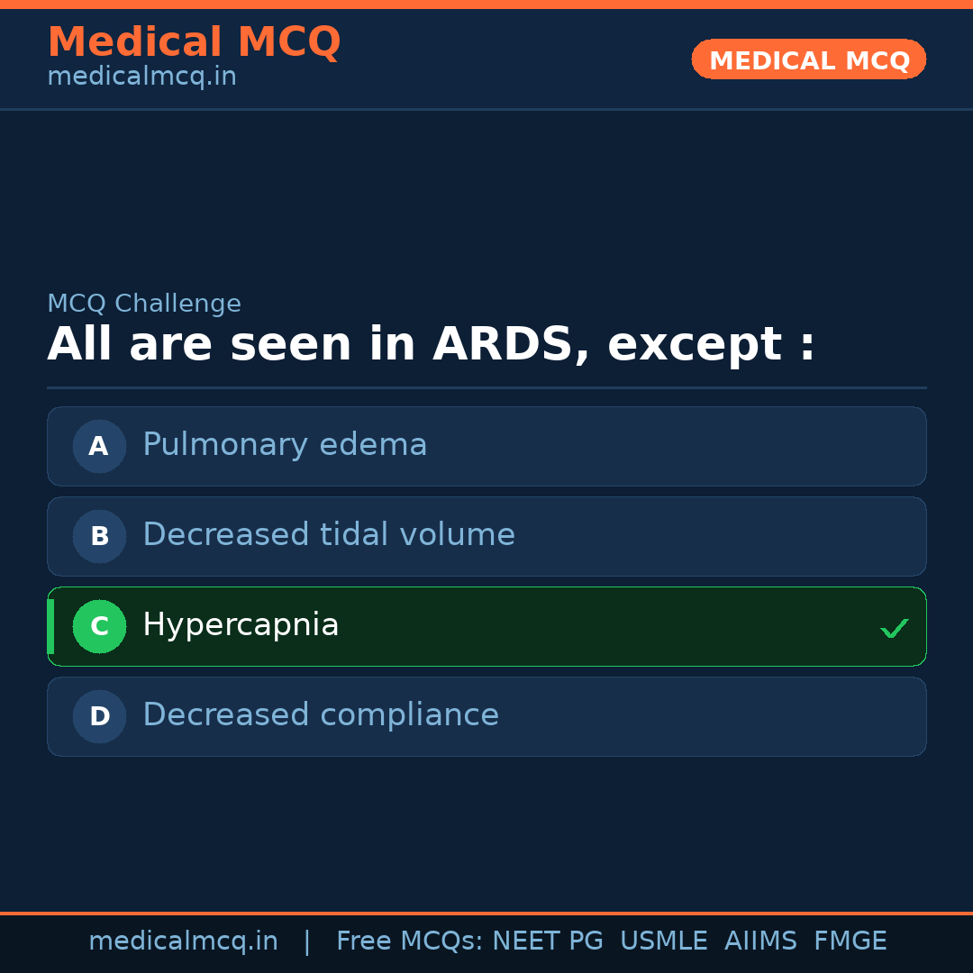Click the letter A circle icon
This screenshot has width=973, height=973.
(99, 446)
